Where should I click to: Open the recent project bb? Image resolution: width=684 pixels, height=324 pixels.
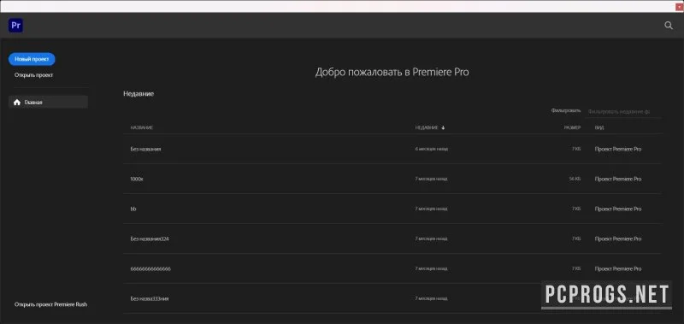[133, 209]
